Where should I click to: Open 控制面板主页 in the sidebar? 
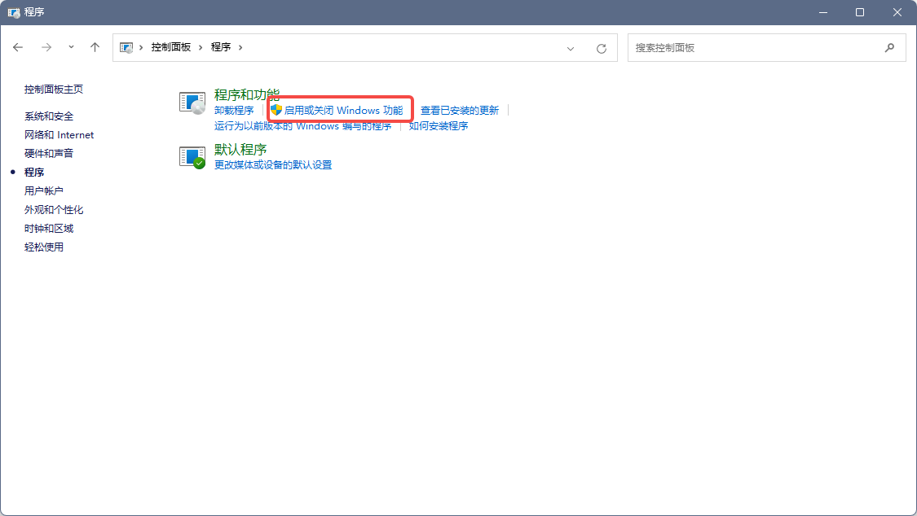click(54, 90)
